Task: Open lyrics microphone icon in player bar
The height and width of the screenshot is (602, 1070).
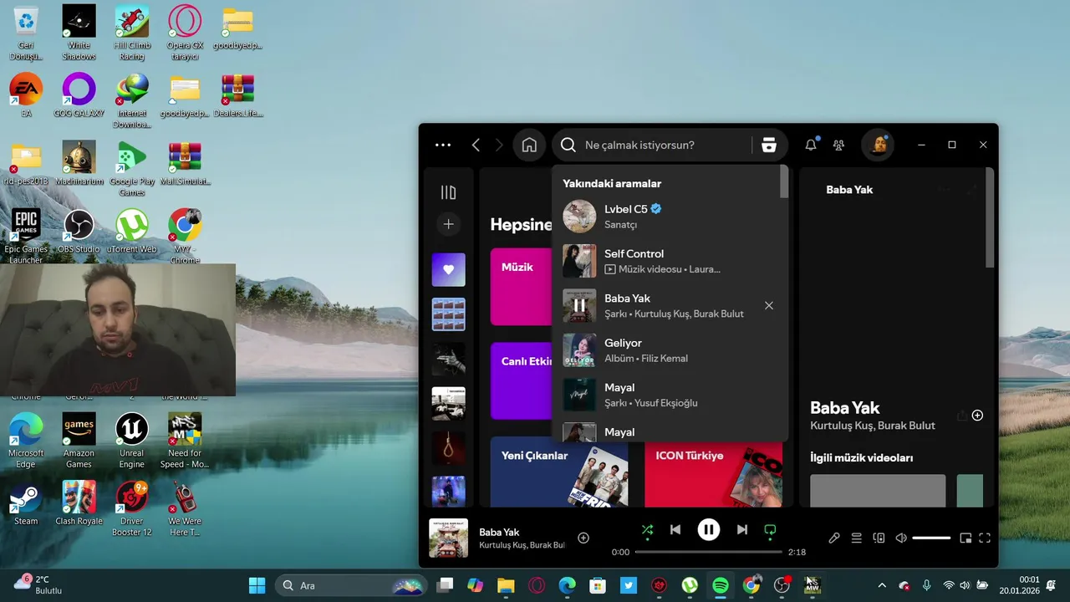Action: pos(833,538)
